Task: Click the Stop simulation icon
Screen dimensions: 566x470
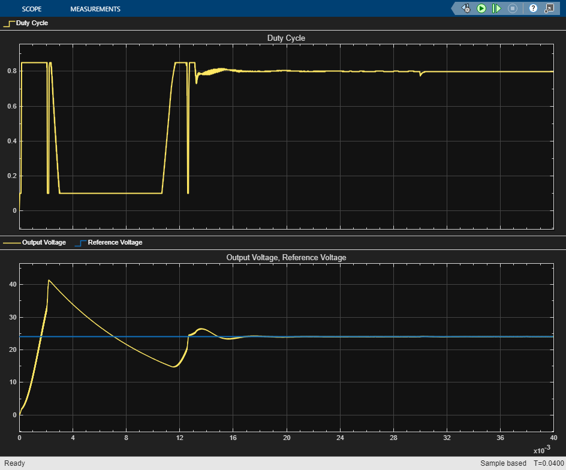Action: 513,8
